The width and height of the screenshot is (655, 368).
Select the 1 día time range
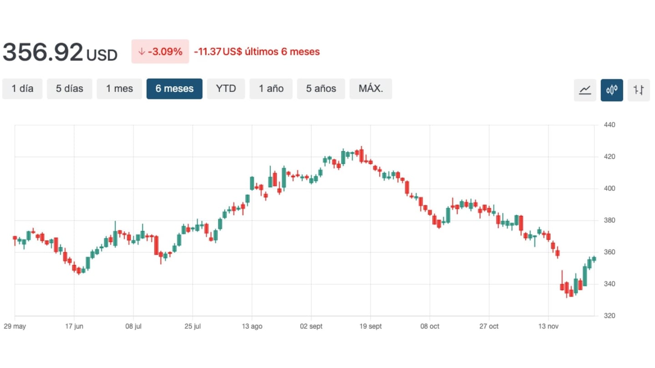tap(22, 89)
